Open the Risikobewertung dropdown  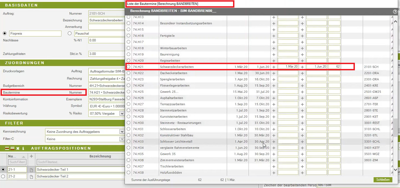(x=122, y=114)
